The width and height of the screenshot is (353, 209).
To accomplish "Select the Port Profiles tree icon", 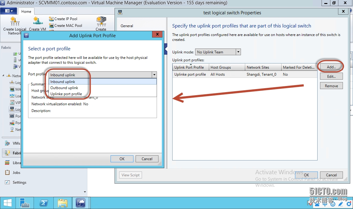I will point(12,116).
